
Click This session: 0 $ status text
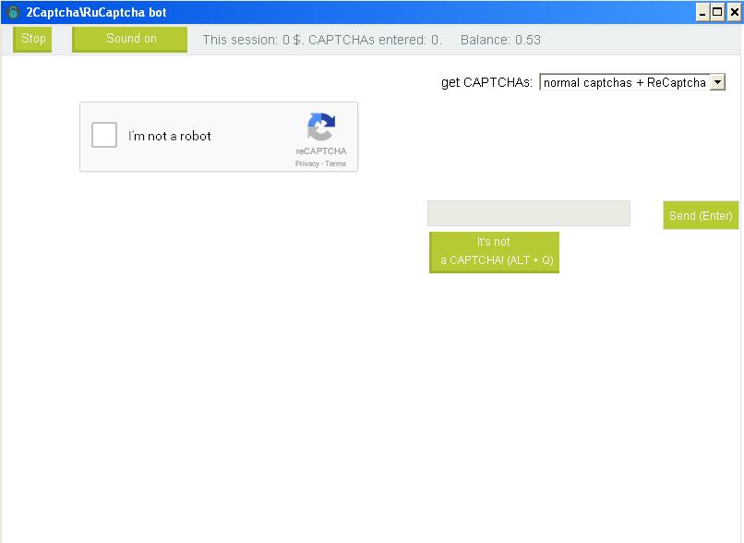point(252,40)
